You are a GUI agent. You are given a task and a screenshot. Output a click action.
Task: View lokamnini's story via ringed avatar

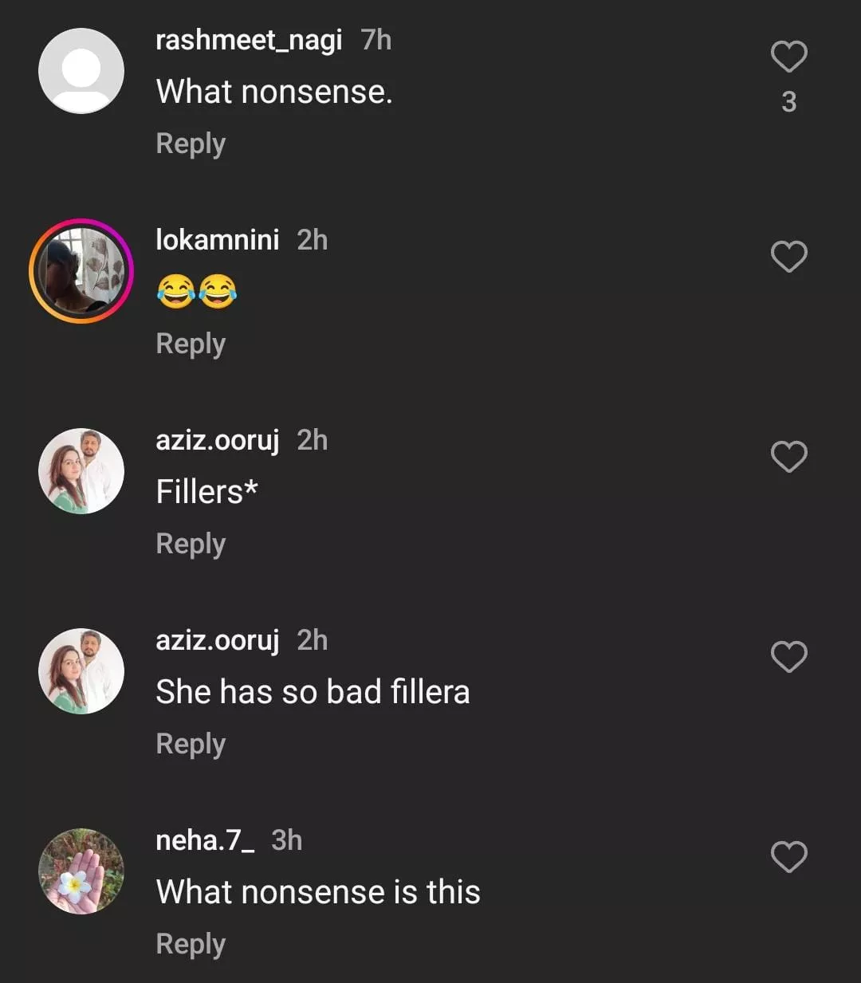[81, 271]
